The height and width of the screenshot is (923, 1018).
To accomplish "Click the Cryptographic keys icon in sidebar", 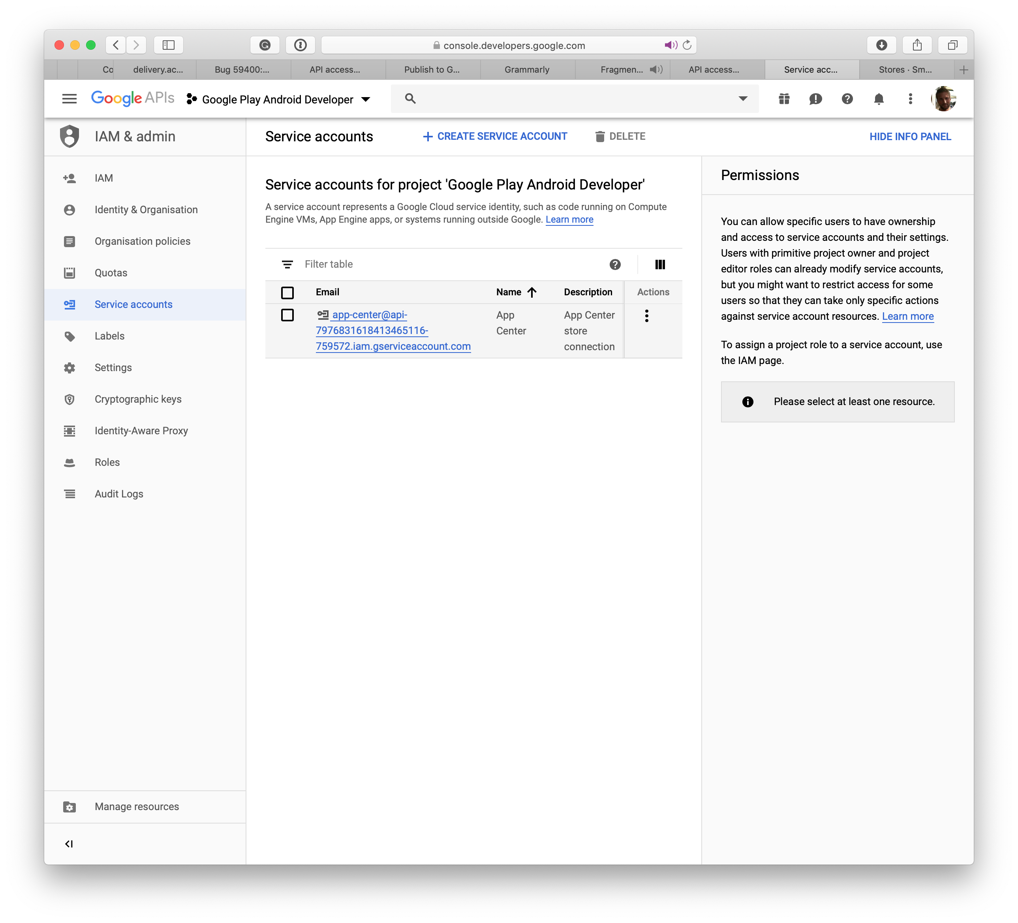I will (69, 398).
